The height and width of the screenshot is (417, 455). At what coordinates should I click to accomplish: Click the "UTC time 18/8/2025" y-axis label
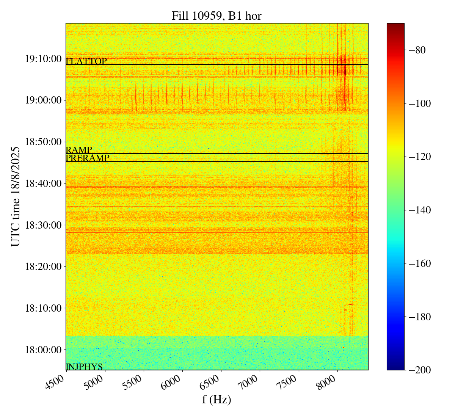pos(16,196)
